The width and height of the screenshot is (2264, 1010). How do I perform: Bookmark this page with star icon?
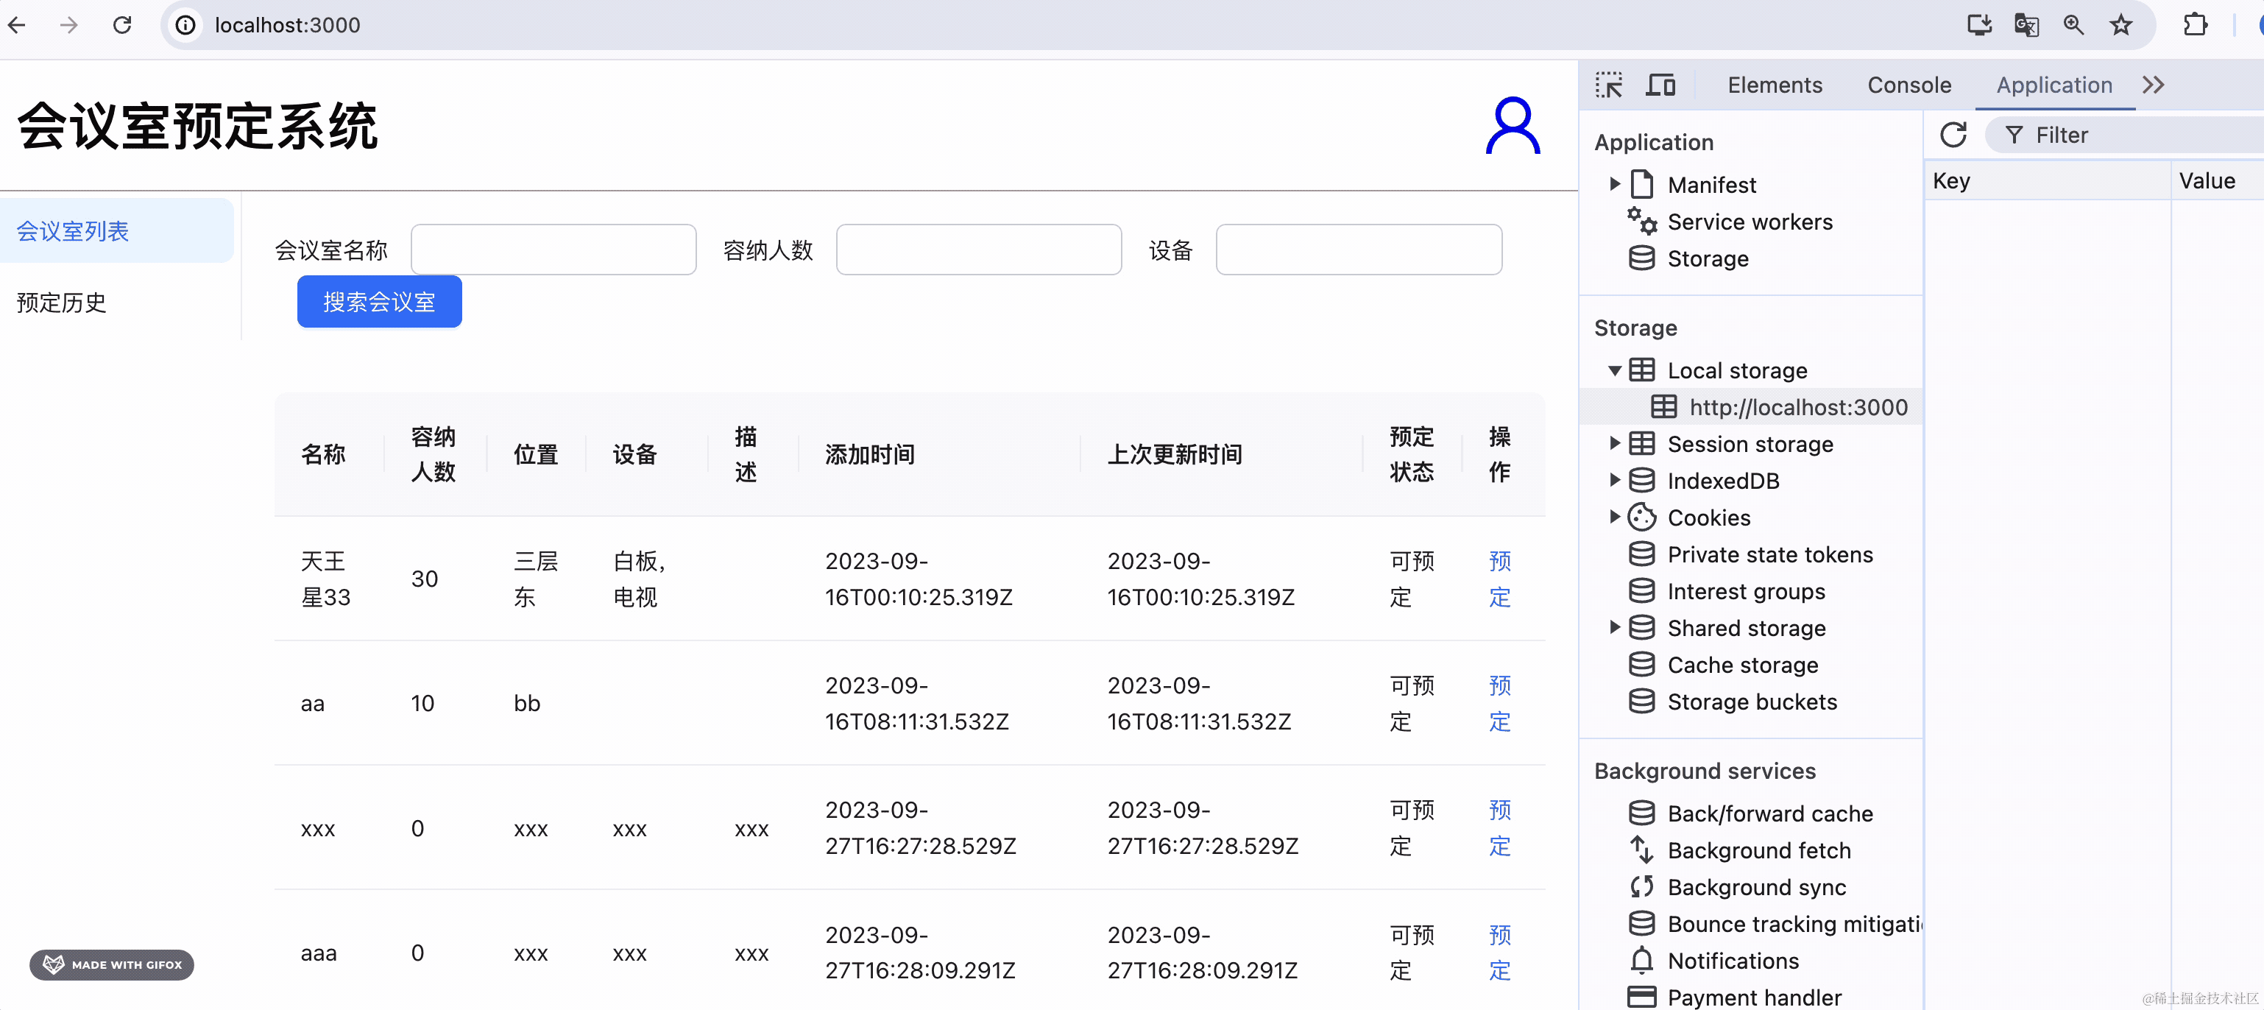click(2120, 24)
